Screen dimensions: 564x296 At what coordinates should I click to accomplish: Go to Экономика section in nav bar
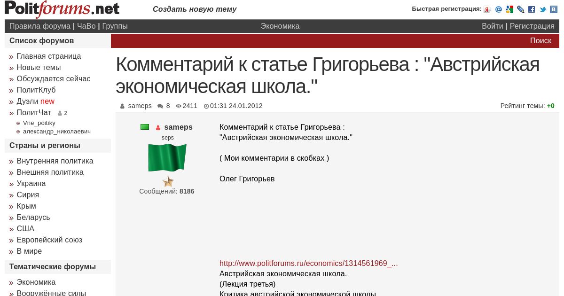point(280,26)
